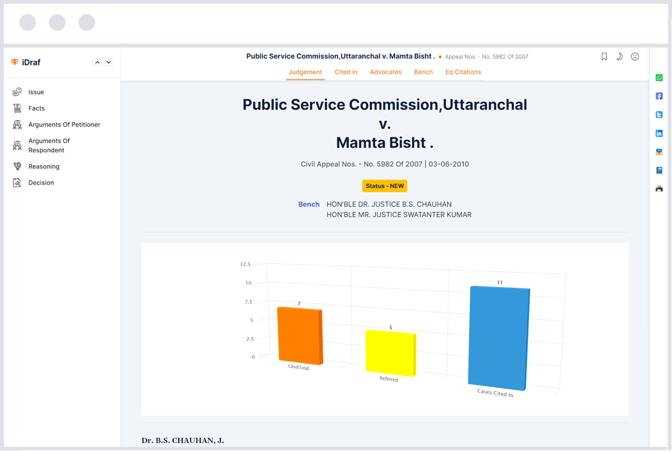
Task: Expand sidebar with down chevron
Action: click(x=109, y=62)
